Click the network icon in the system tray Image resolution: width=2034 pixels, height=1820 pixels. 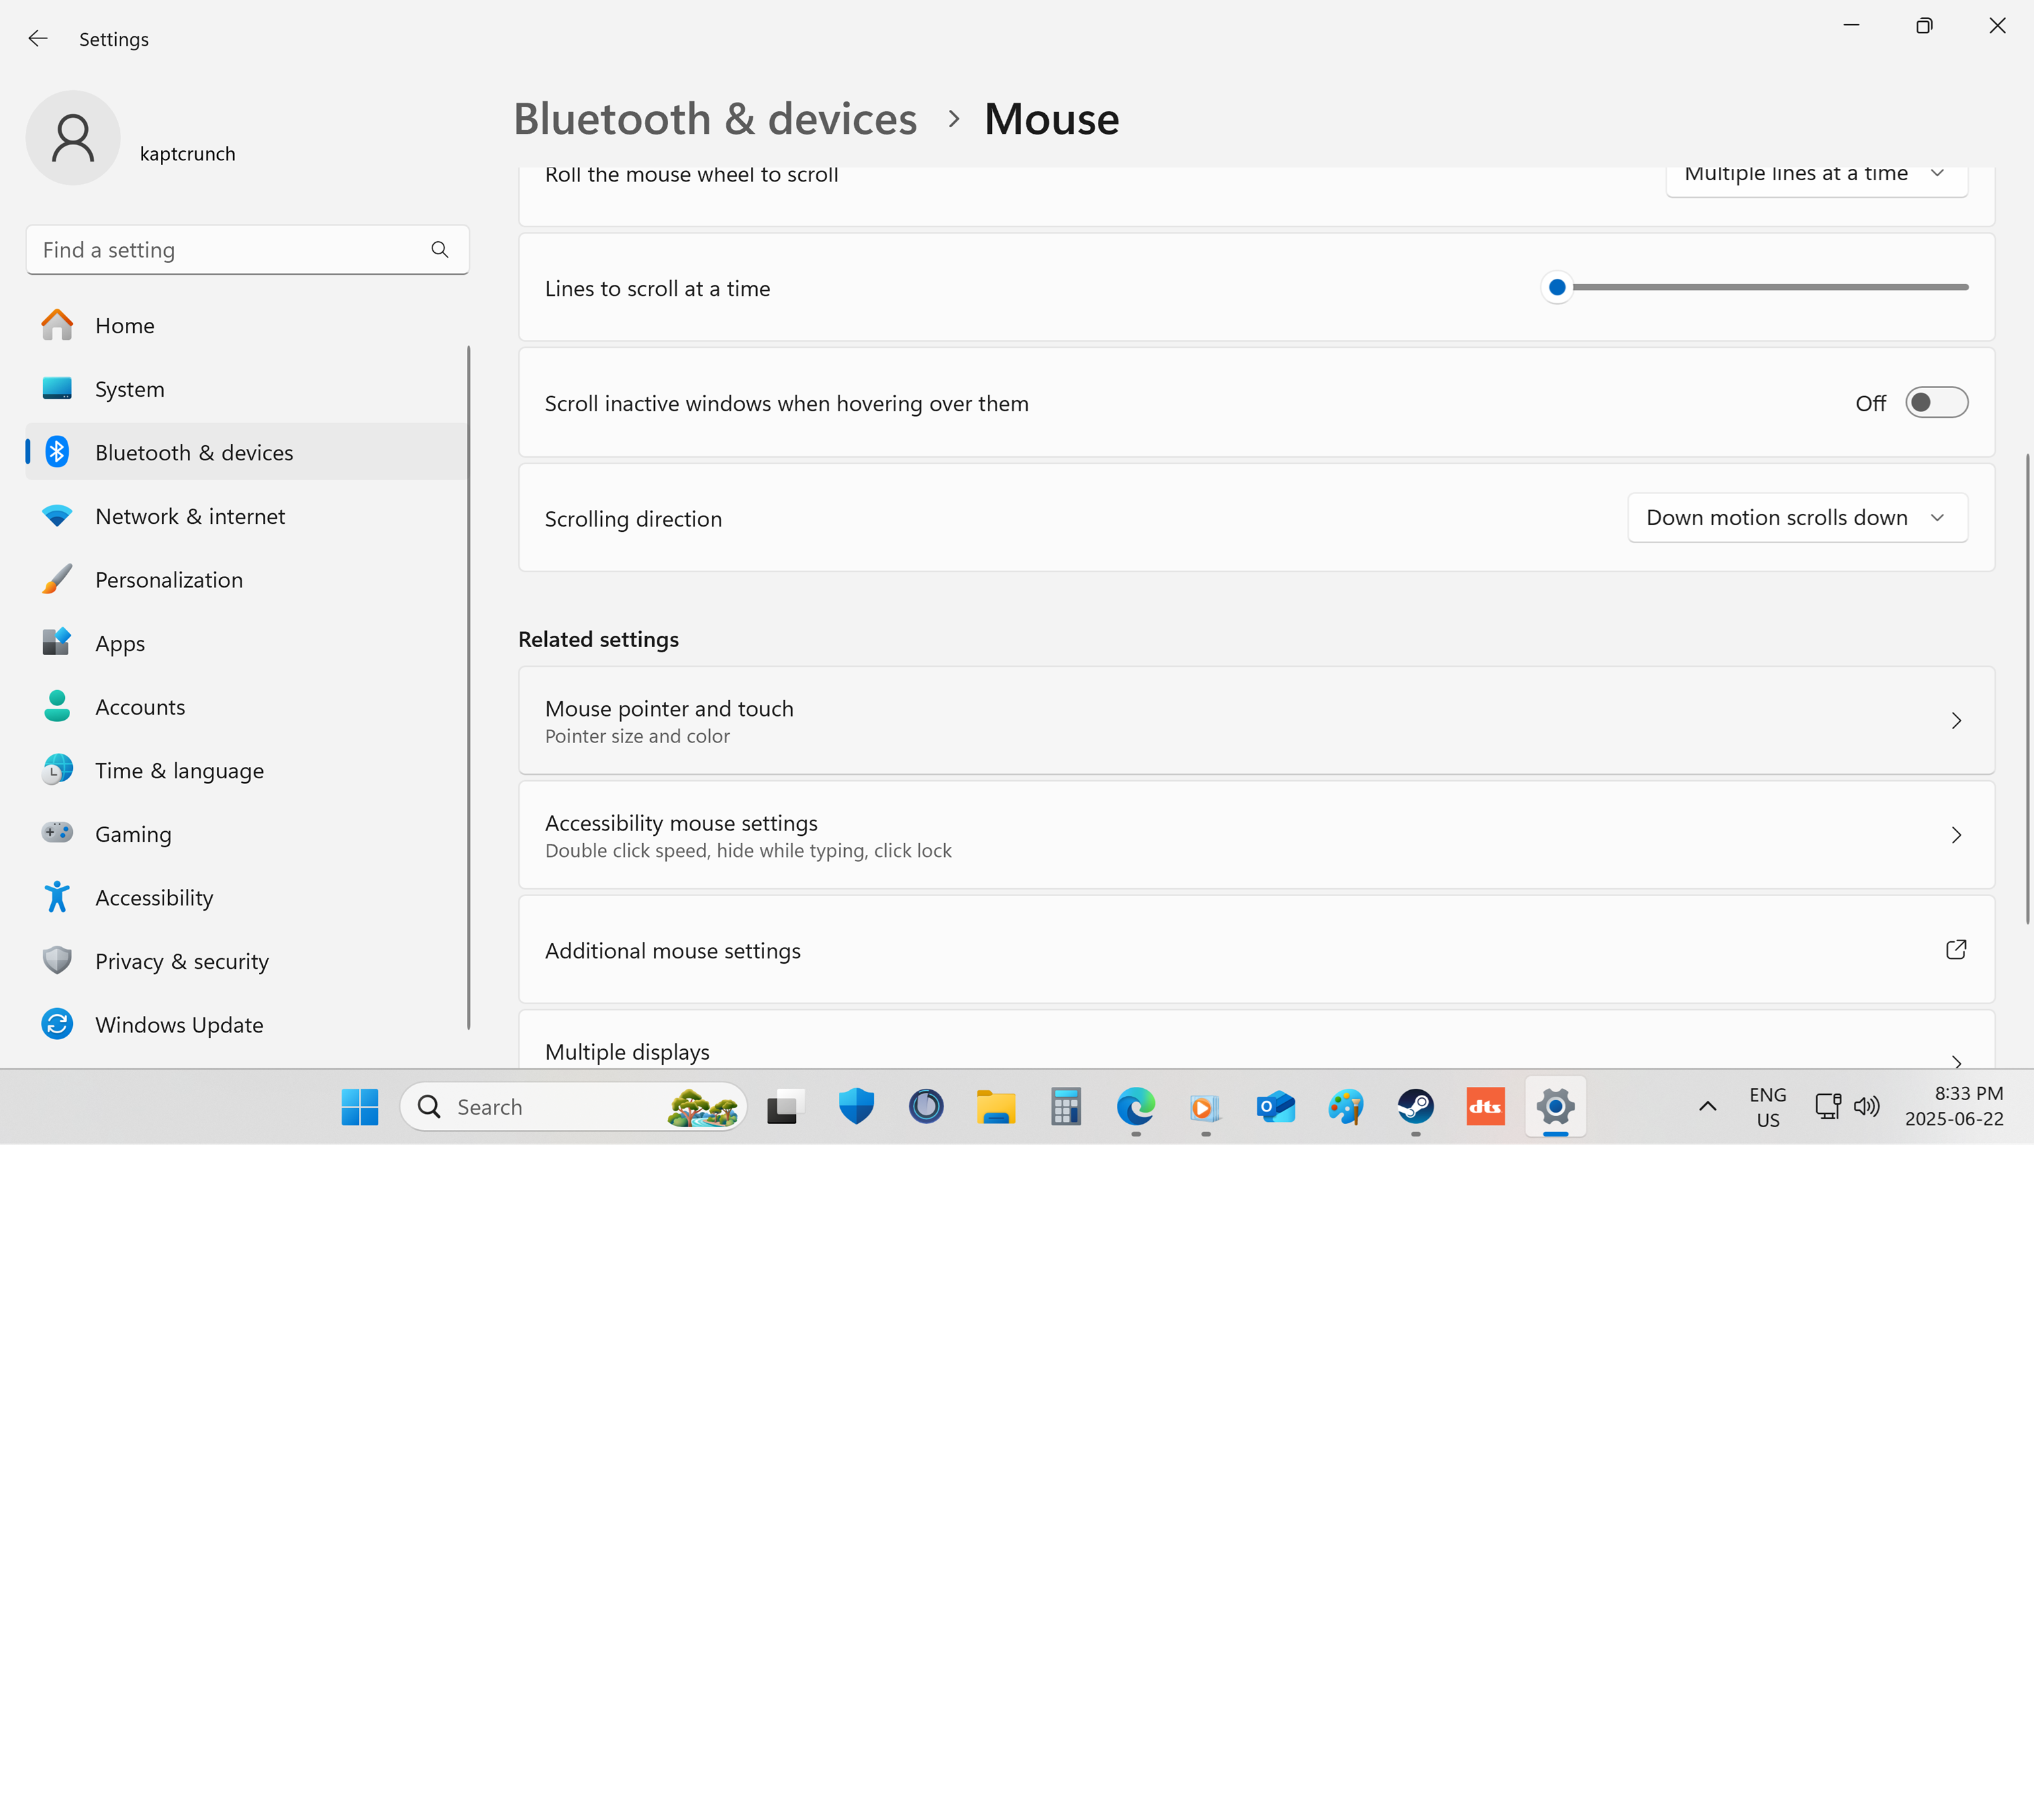click(x=1827, y=1106)
